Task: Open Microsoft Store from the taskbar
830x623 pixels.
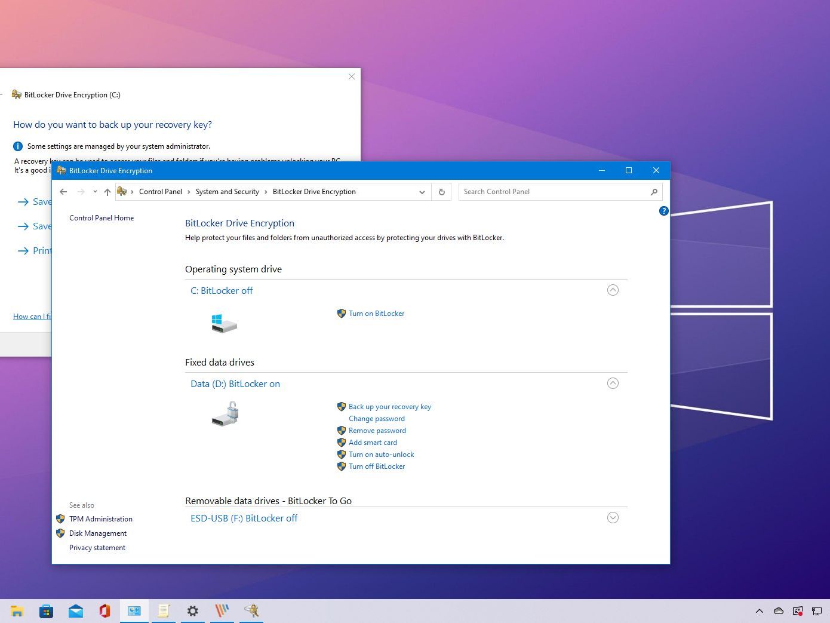Action: pos(46,611)
